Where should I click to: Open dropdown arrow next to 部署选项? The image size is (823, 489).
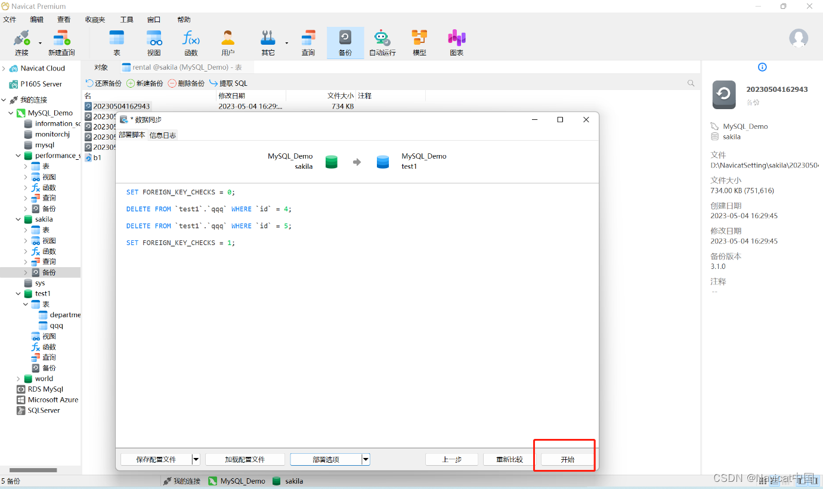[x=366, y=460]
